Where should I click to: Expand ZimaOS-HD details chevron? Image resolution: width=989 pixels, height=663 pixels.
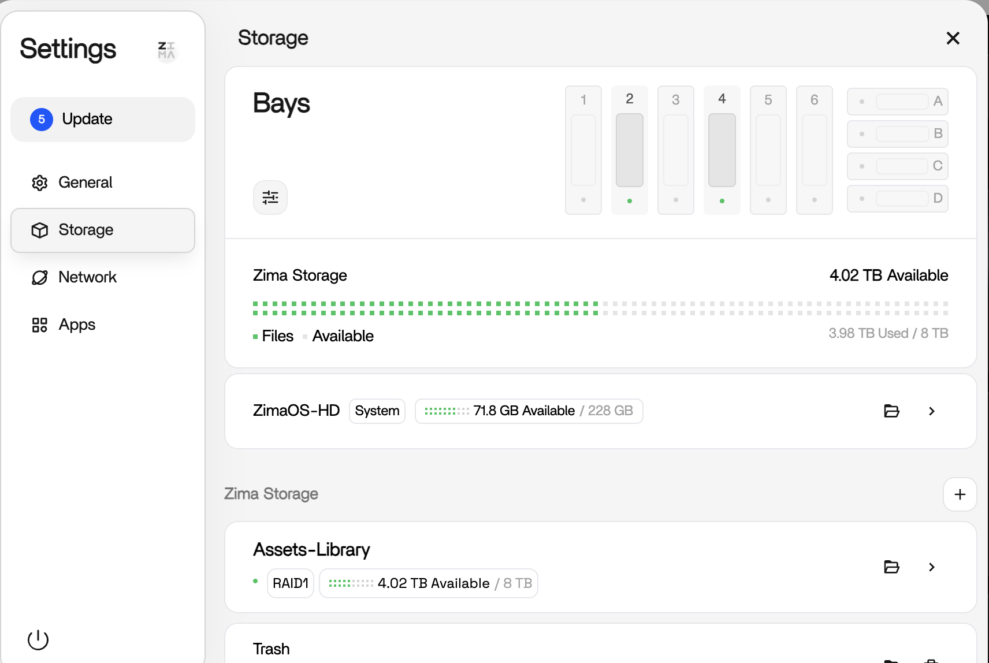point(931,411)
